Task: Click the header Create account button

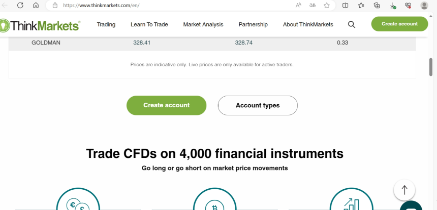Action: [x=399, y=24]
